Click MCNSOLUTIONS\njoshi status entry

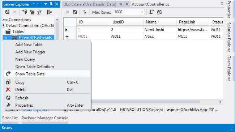click(x=141, y=110)
